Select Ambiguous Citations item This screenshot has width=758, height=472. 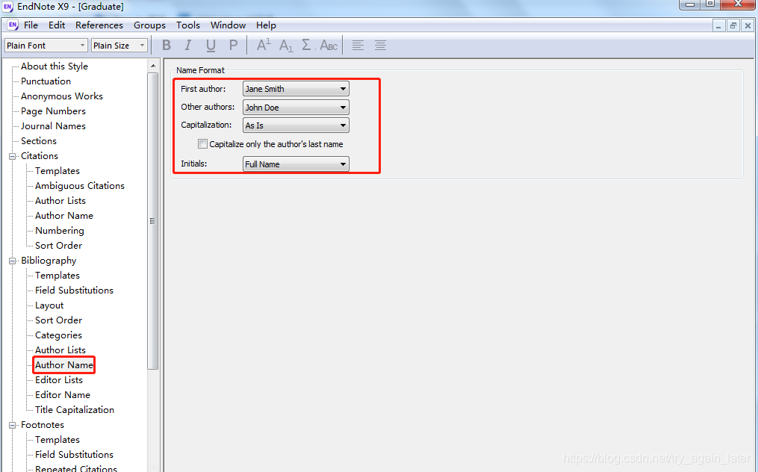[x=80, y=186]
